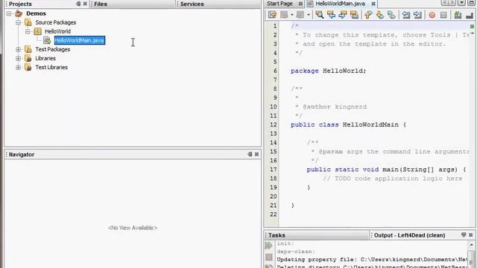The width and height of the screenshot is (477, 268).
Task: Select the HelloWorldMain.java editor tab
Action: click(340, 4)
